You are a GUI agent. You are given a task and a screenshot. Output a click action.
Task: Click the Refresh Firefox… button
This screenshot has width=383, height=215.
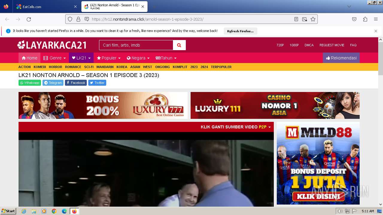[240, 31]
